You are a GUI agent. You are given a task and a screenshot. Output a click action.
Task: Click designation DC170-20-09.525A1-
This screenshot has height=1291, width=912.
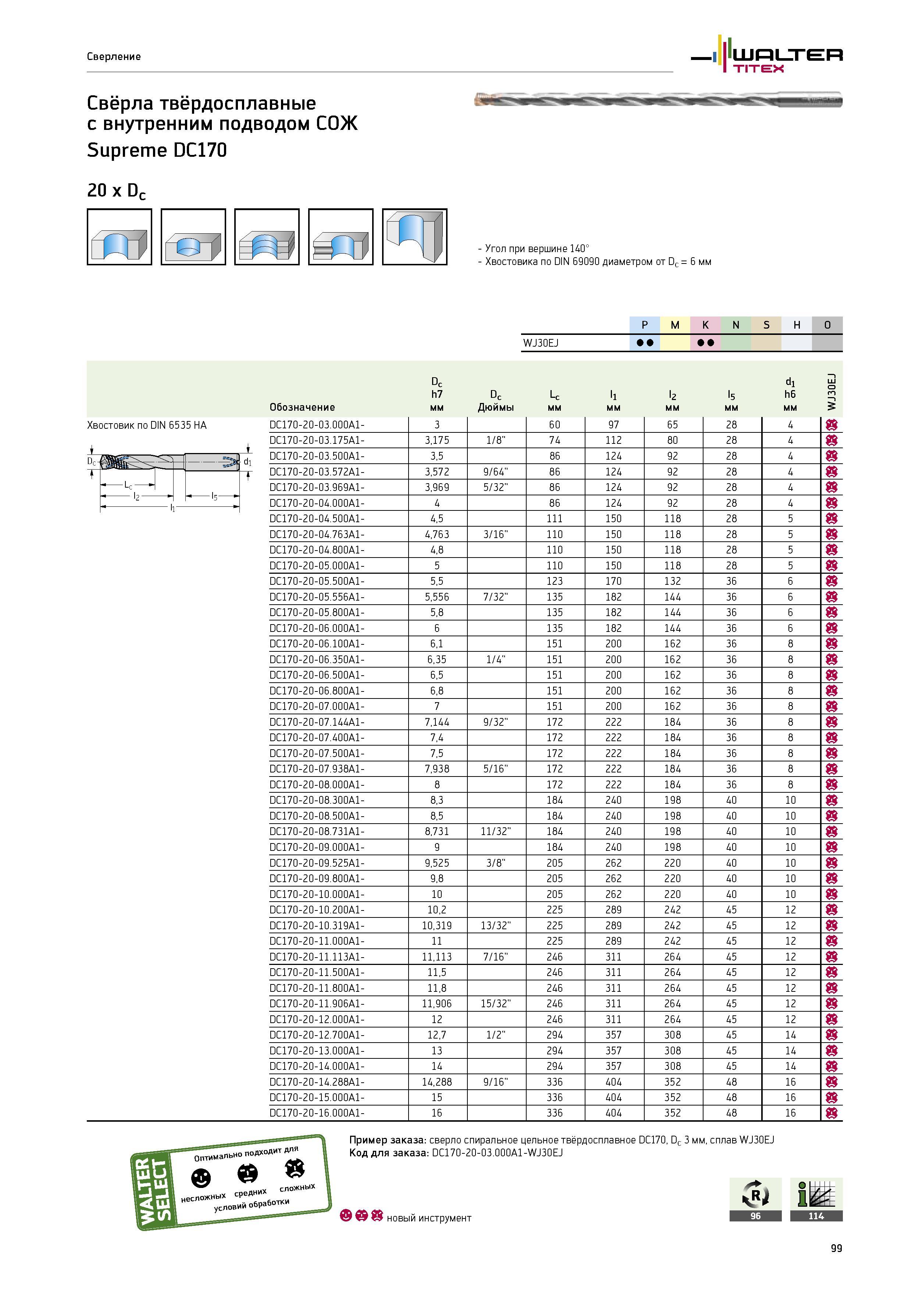(x=317, y=863)
